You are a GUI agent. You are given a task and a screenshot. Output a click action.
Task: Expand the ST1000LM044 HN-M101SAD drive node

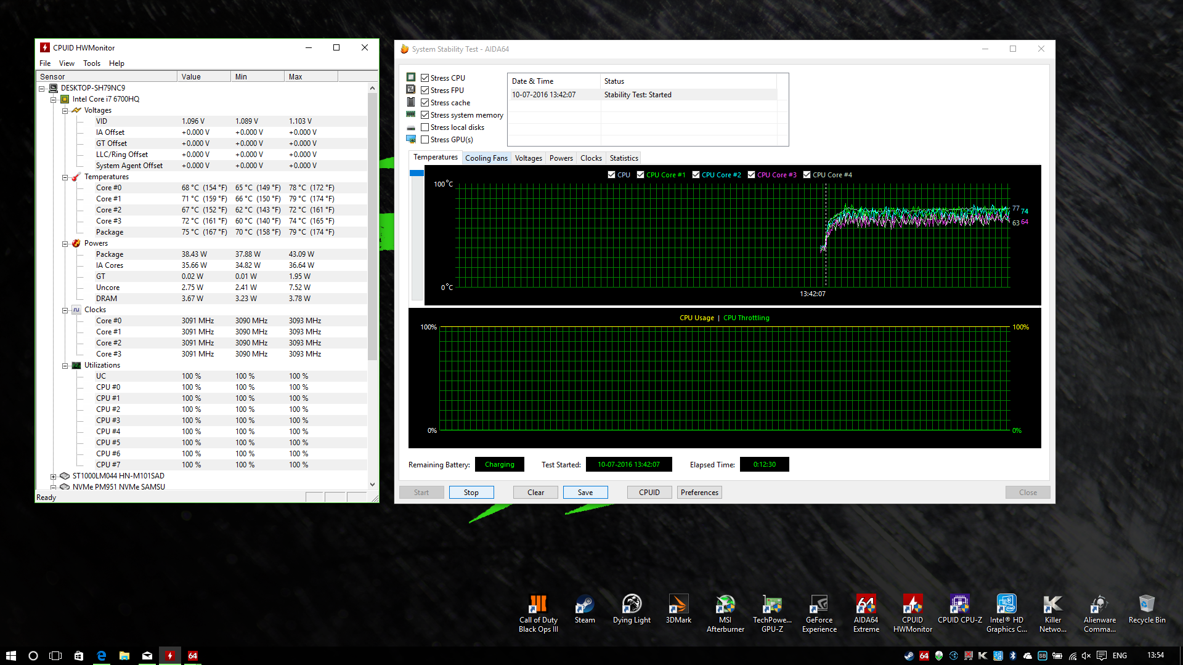[x=54, y=477]
